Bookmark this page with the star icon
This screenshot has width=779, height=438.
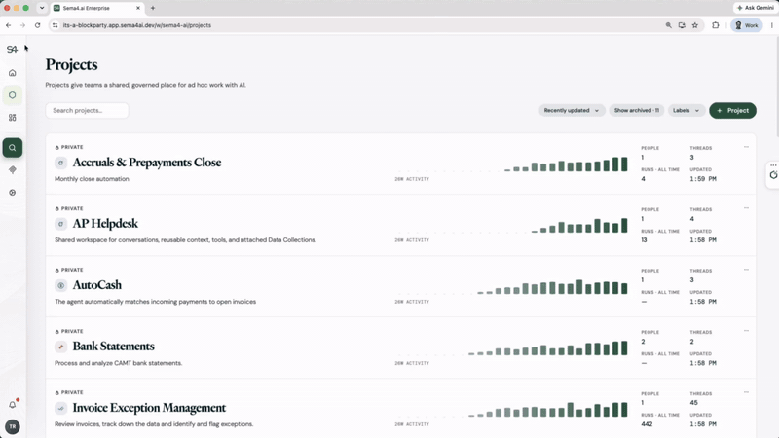(x=695, y=25)
